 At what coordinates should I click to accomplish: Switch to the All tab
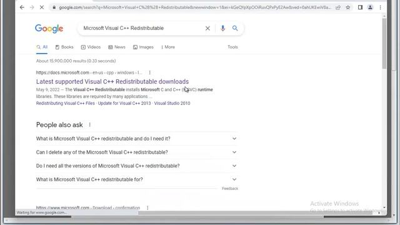click(x=42, y=47)
